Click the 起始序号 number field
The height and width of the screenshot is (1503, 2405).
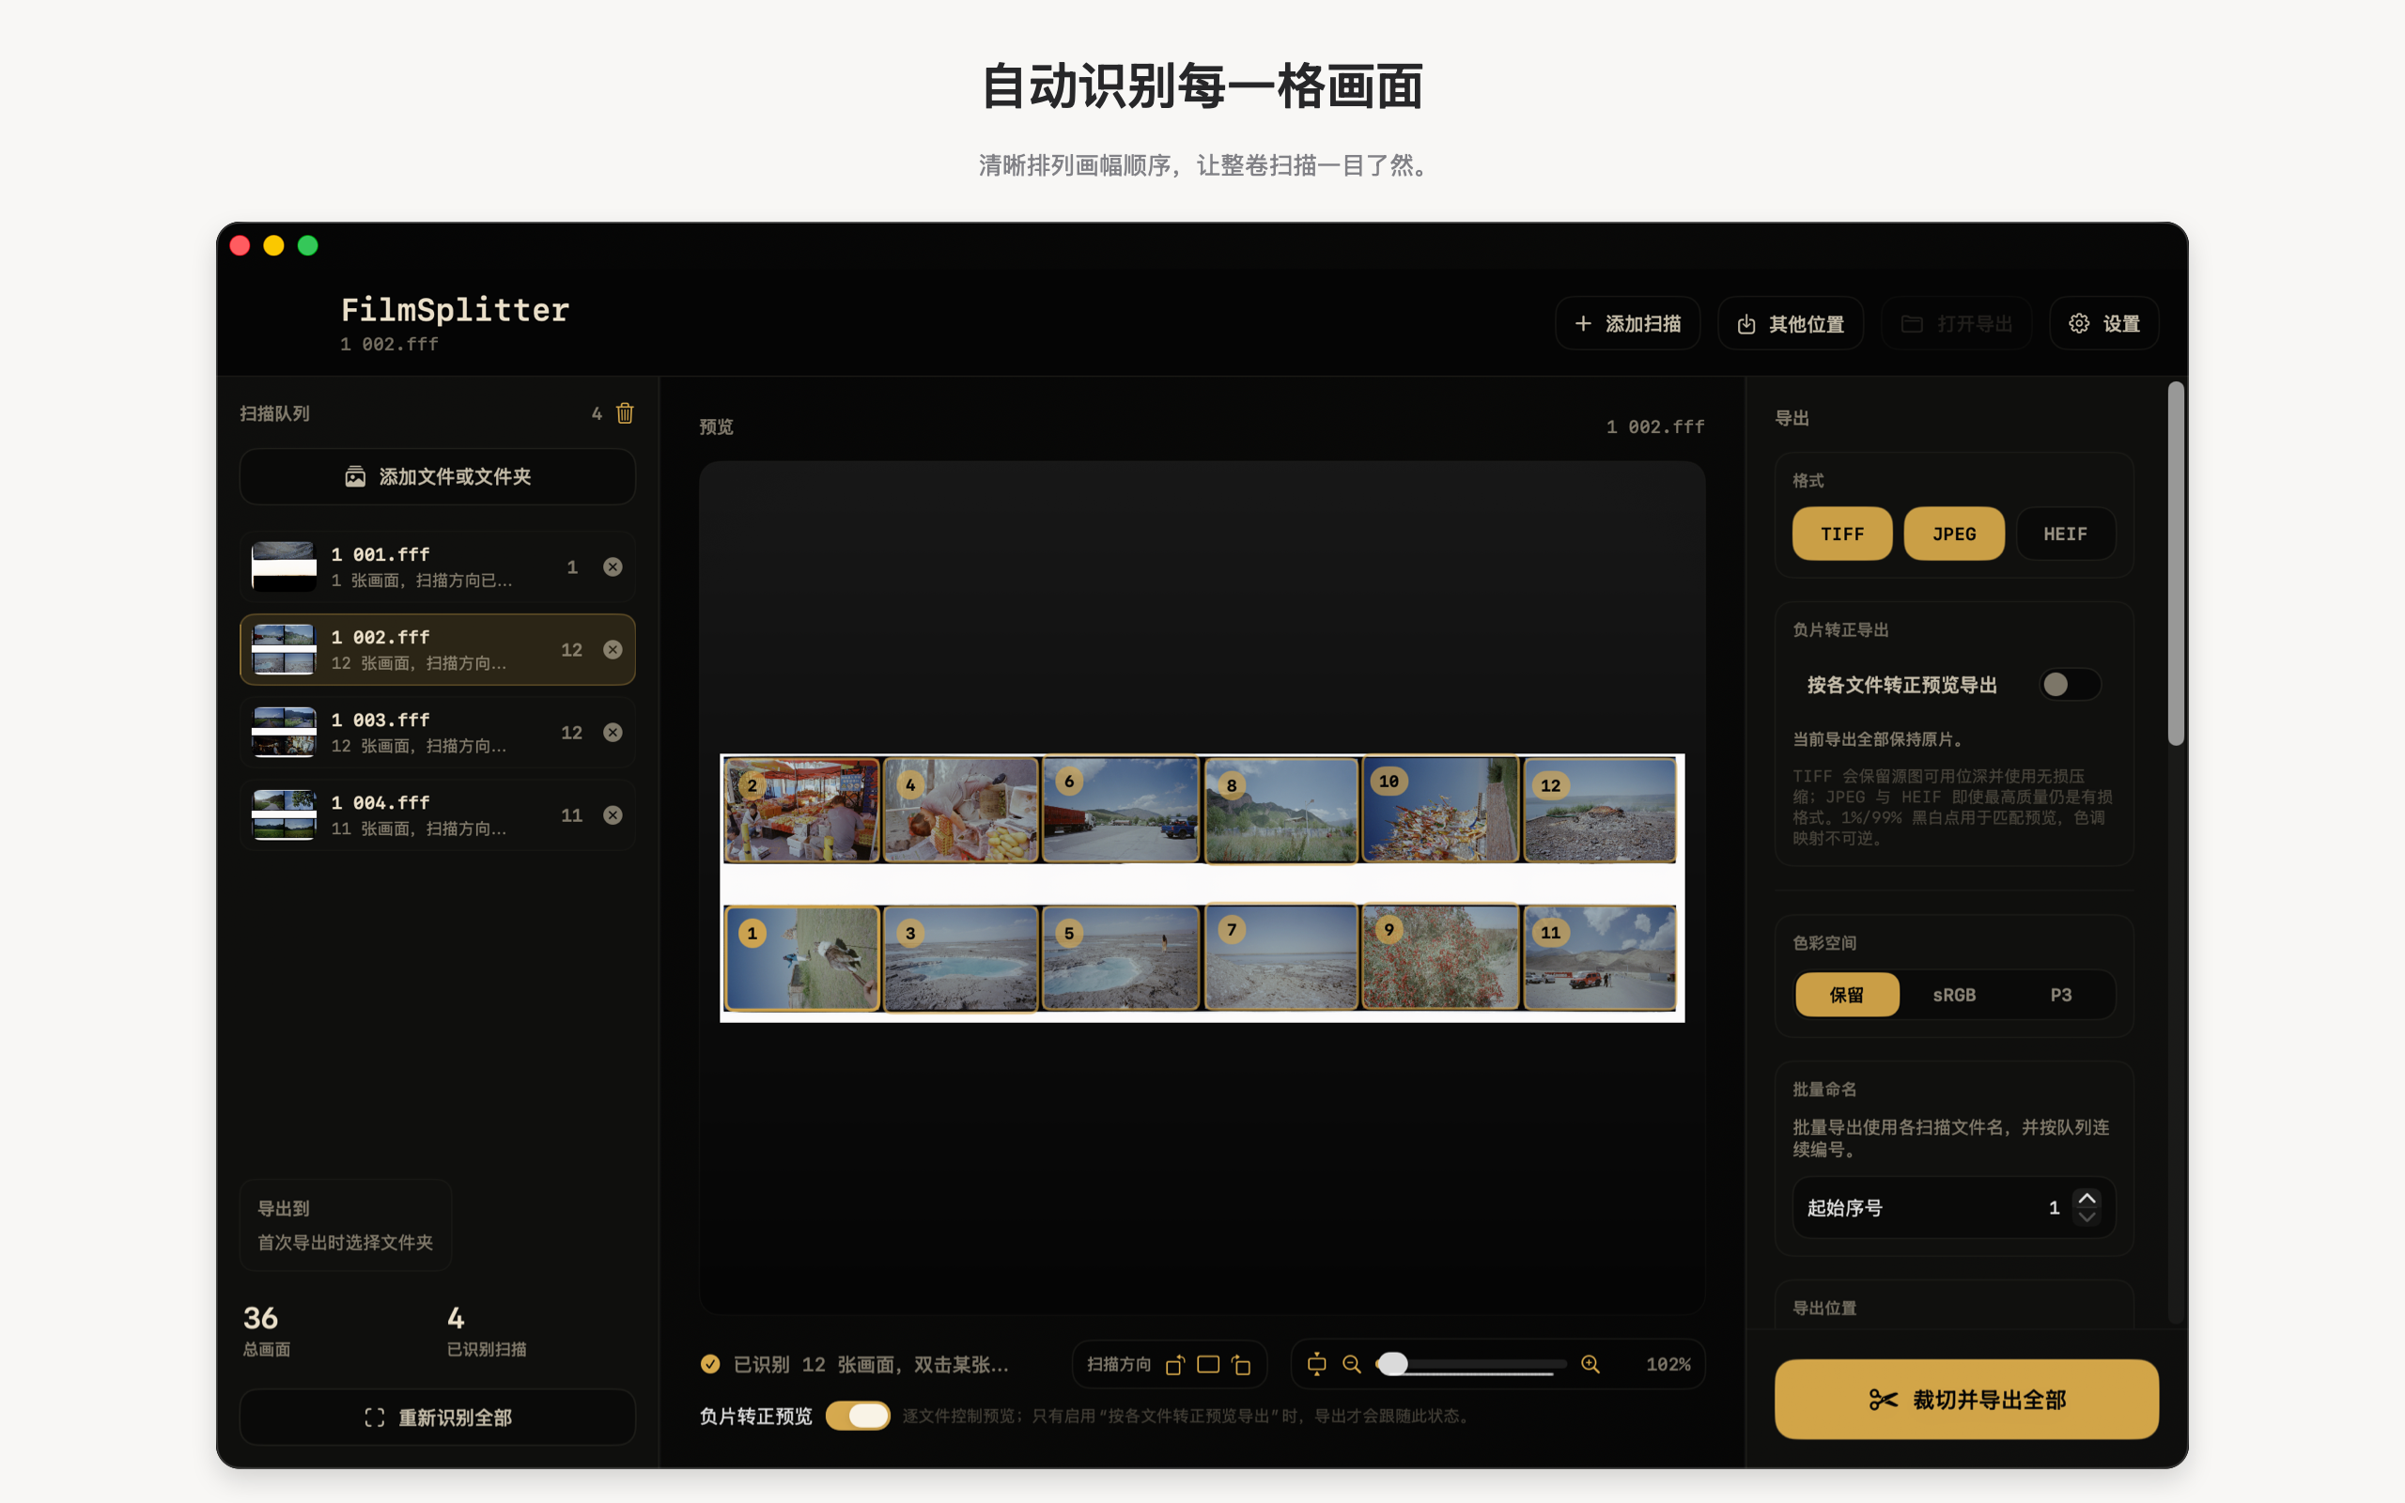[1954, 1208]
